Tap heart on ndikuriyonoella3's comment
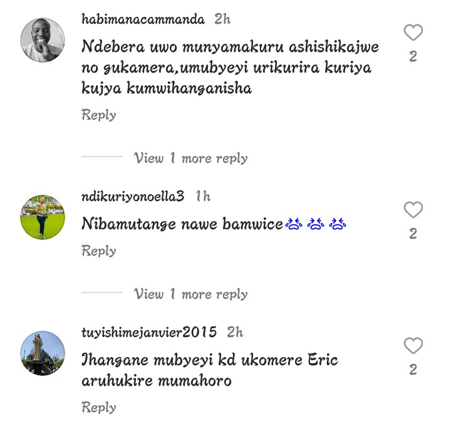This screenshot has height=446, width=451. pyautogui.click(x=413, y=210)
